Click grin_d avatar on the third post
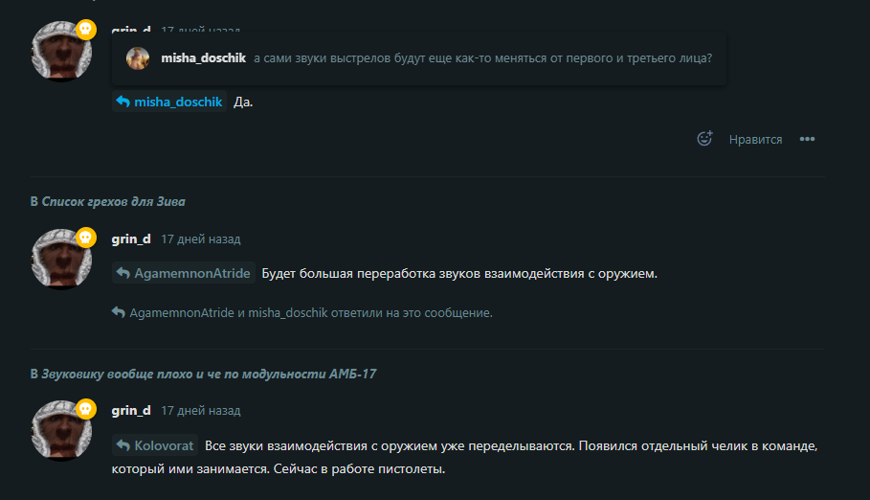870x500 pixels. point(61,431)
